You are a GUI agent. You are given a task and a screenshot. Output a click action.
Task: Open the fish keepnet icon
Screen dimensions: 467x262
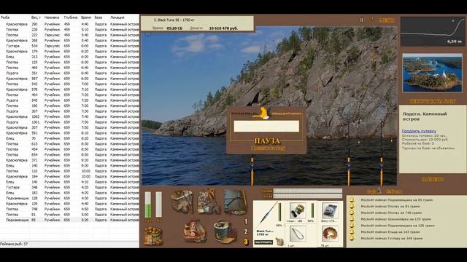235,202
